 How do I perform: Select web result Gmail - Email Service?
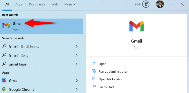point(41,46)
